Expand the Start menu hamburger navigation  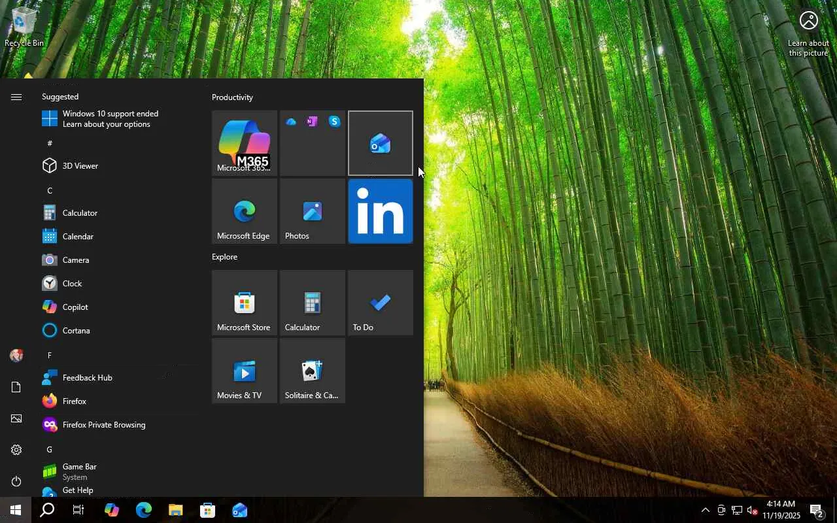point(16,97)
